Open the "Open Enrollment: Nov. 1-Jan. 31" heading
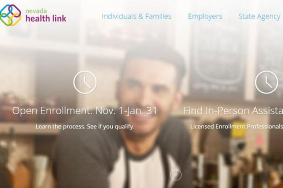 84,111
